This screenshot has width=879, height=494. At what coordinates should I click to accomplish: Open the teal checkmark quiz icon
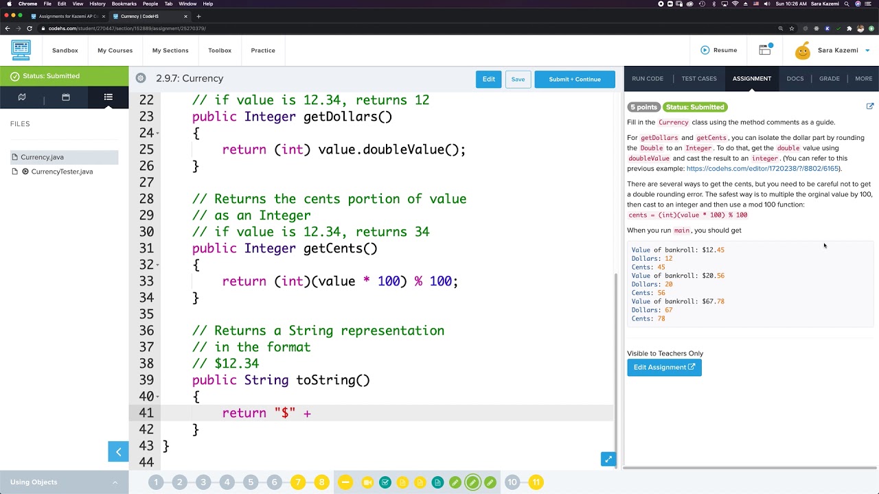385,482
